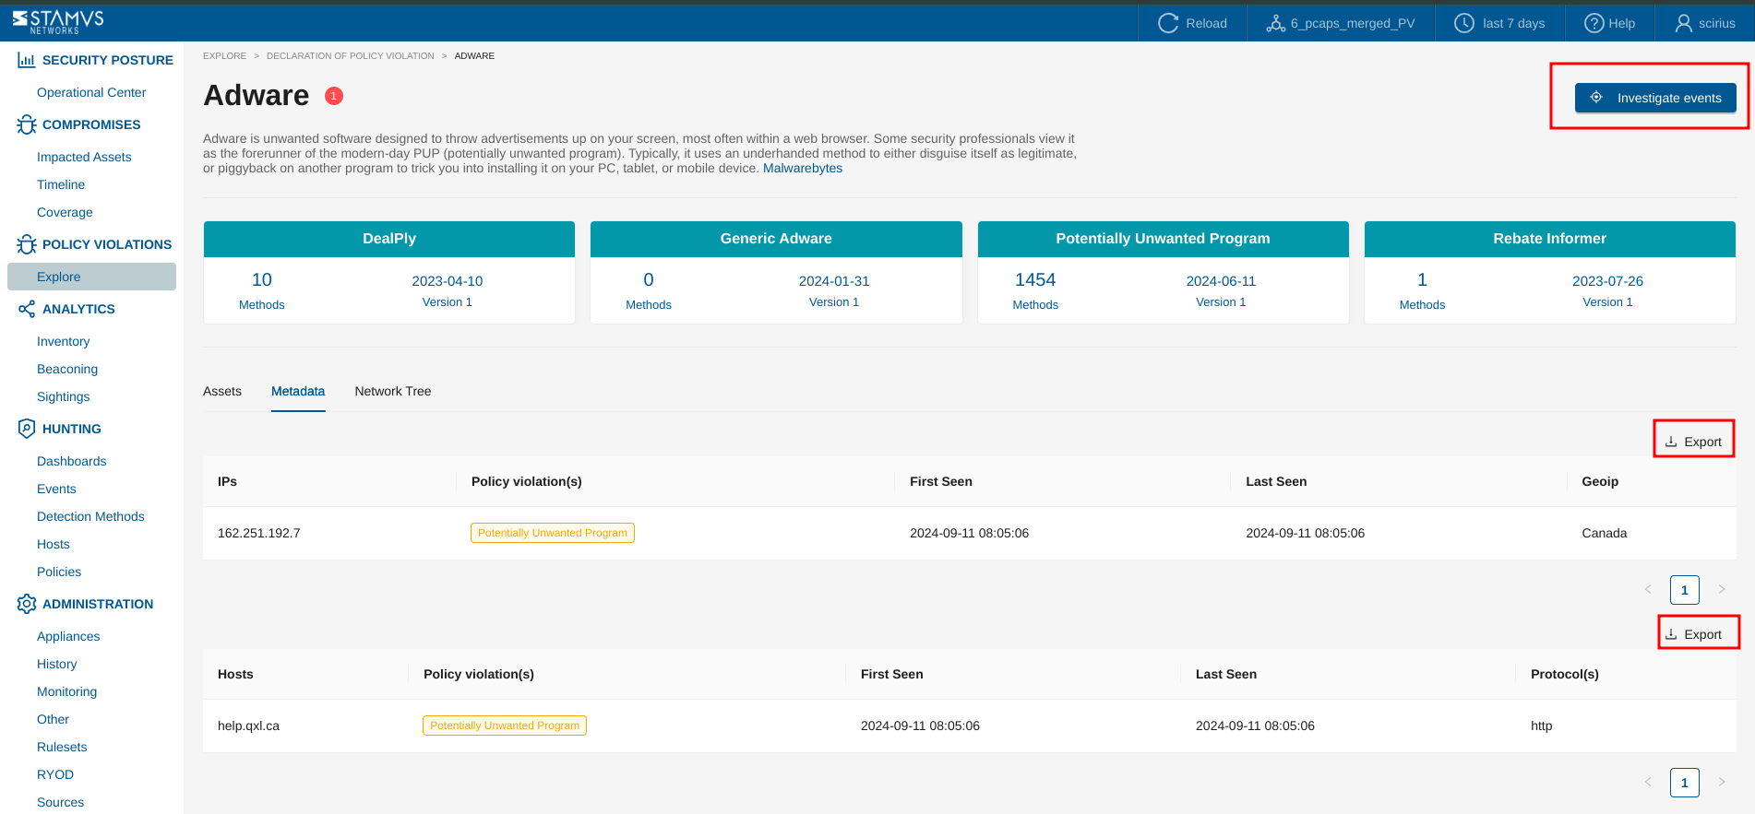Export the IPs table
The width and height of the screenshot is (1755, 814).
(x=1693, y=442)
